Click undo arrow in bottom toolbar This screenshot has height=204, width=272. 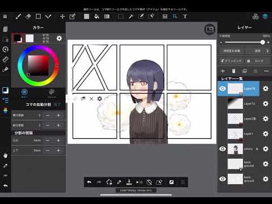pos(89,182)
